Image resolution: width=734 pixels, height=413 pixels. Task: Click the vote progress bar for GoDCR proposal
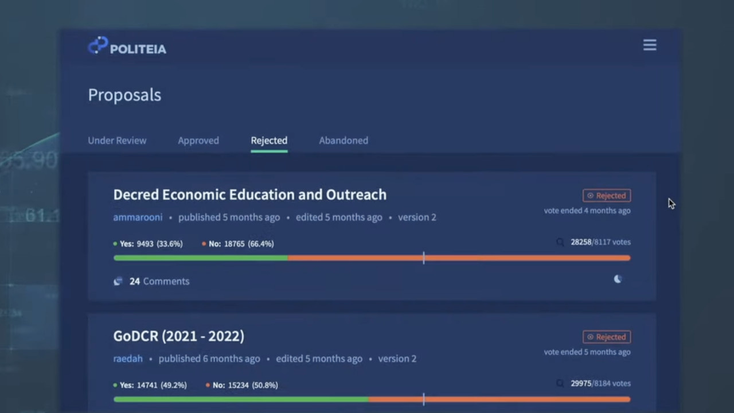(x=372, y=399)
